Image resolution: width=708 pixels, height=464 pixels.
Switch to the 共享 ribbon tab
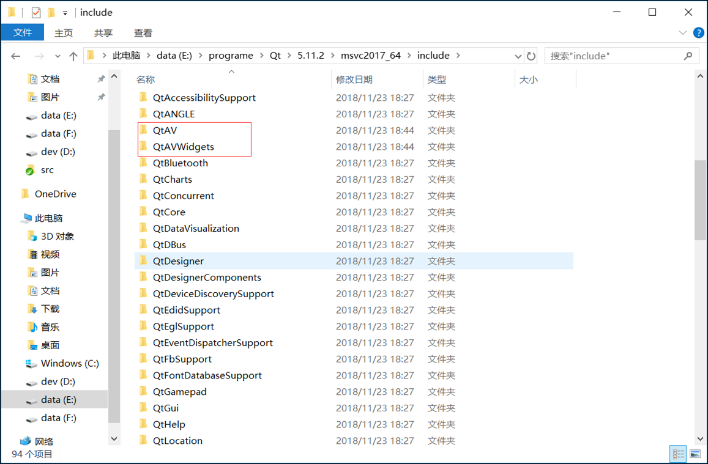pos(103,33)
